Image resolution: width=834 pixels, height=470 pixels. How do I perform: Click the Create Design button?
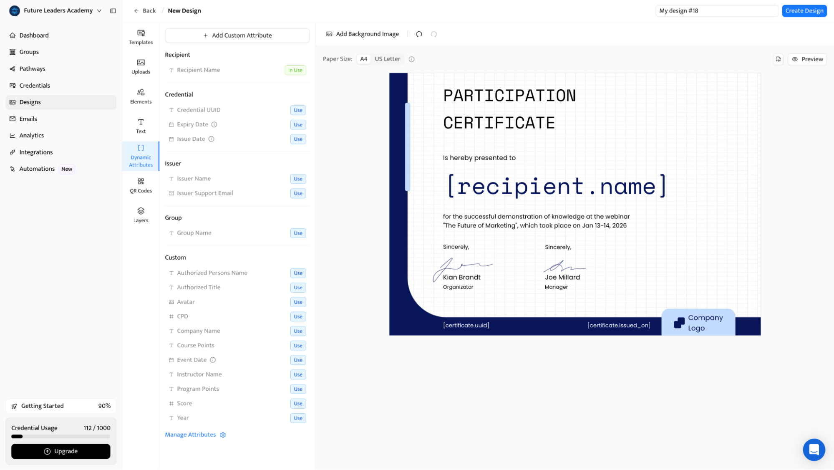(x=804, y=11)
